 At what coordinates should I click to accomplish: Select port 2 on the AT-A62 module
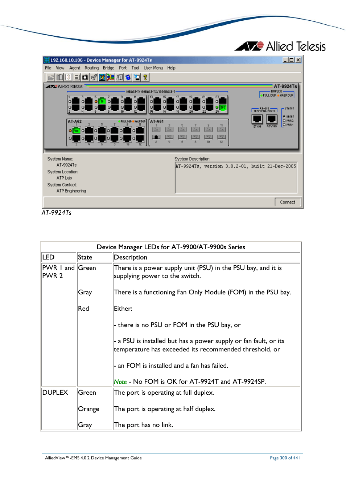76,138
